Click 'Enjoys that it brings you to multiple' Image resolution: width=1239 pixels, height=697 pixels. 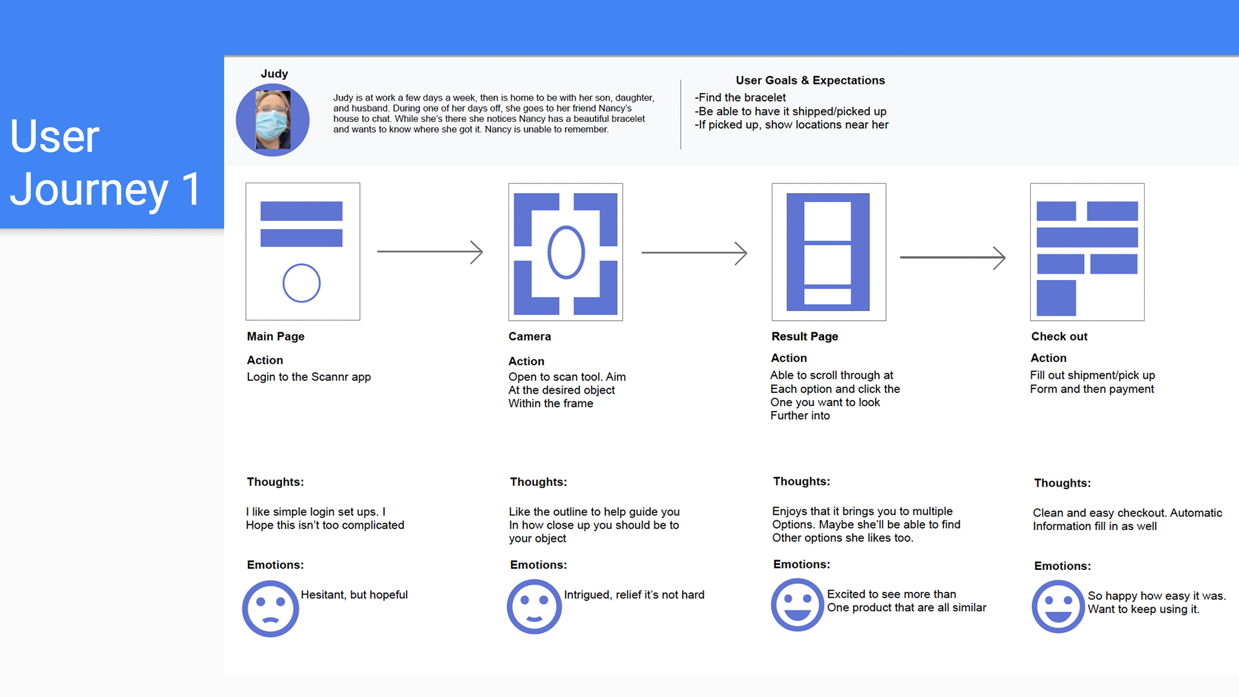[862, 511]
